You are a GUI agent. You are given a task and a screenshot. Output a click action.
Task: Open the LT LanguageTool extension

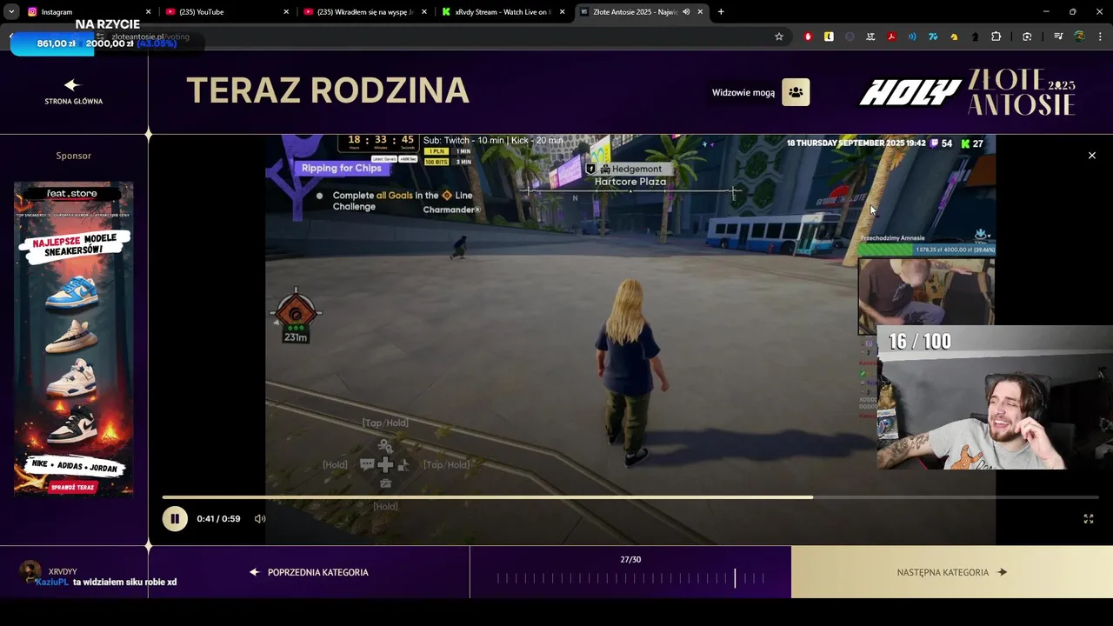[x=870, y=37]
